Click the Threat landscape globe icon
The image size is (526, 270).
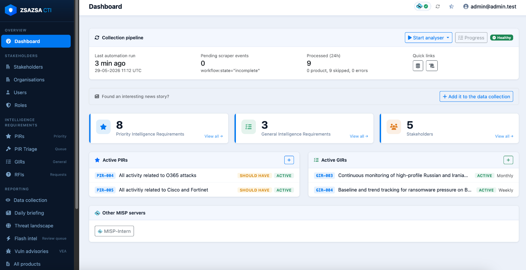[8, 226]
